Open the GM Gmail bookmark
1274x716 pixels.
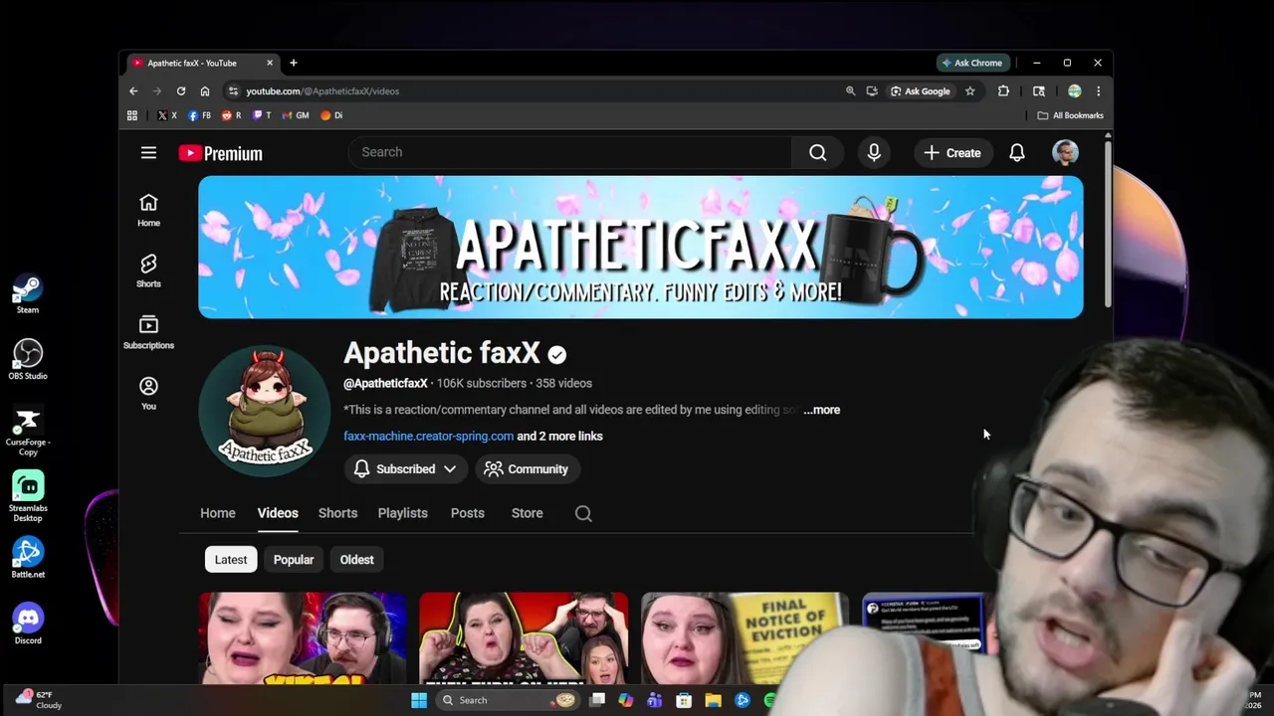[295, 115]
